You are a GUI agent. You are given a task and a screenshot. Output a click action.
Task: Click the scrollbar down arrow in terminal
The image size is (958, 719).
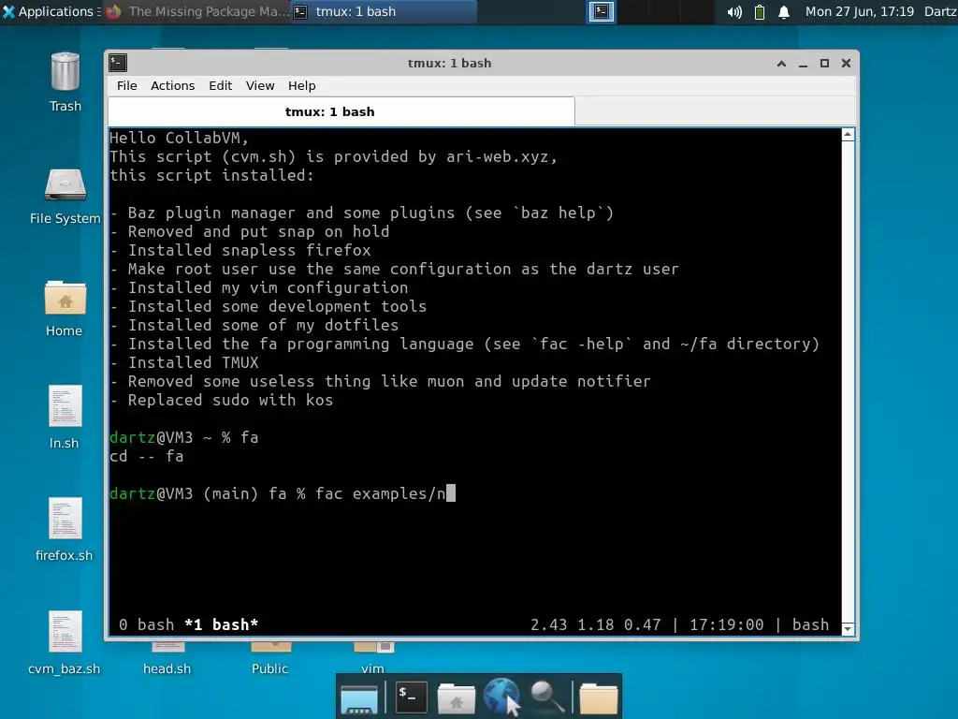848,628
